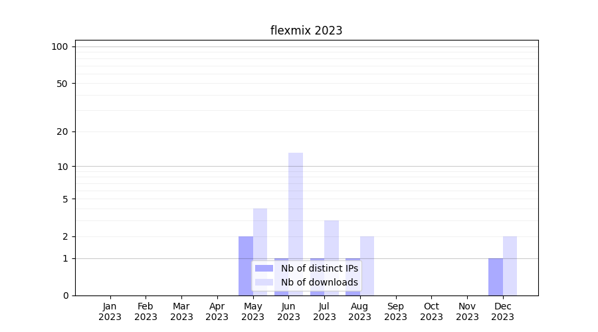Select the Dec 2023 x-axis label

pyautogui.click(x=502, y=311)
